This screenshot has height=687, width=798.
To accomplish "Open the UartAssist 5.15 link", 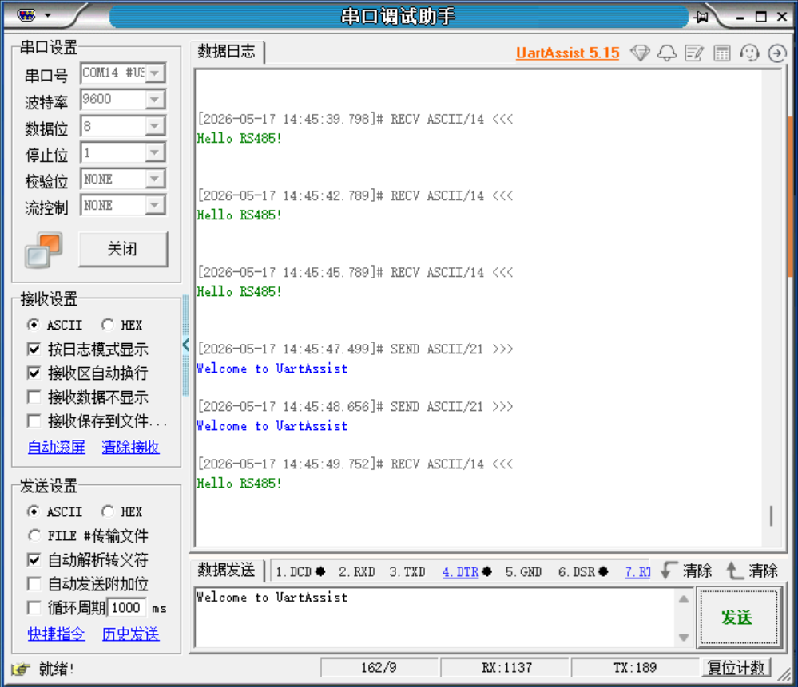I will [x=567, y=53].
